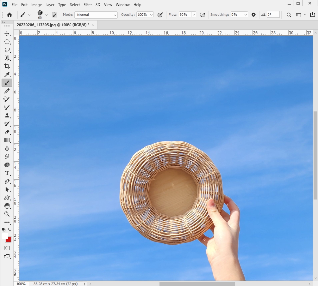Click the zoom level 100% field
Screen dimensions: 318x286
(x=21, y=284)
